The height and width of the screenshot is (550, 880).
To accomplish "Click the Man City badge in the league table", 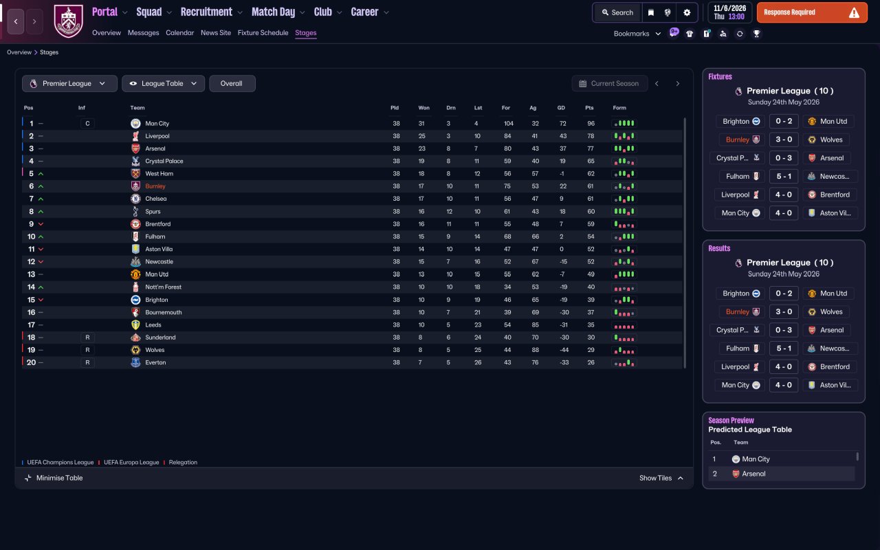I will [135, 124].
